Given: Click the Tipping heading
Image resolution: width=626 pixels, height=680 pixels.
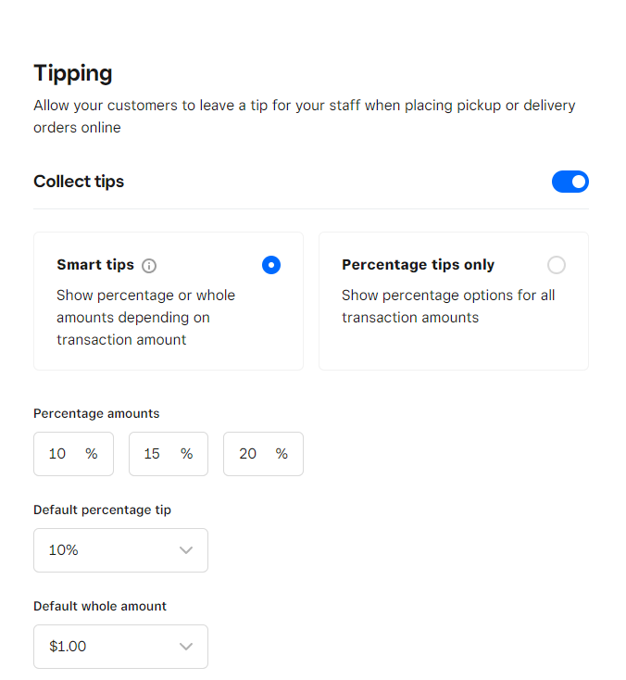Looking at the screenshot, I should point(73,73).
